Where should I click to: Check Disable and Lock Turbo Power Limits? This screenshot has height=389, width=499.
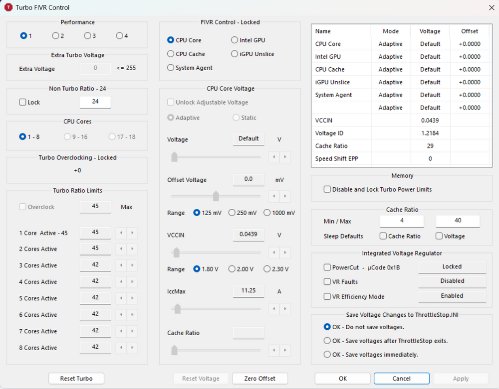tap(327, 190)
